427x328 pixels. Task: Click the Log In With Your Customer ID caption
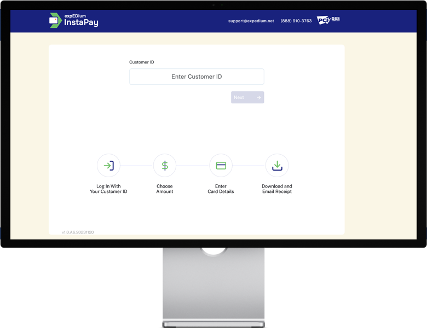(x=108, y=189)
